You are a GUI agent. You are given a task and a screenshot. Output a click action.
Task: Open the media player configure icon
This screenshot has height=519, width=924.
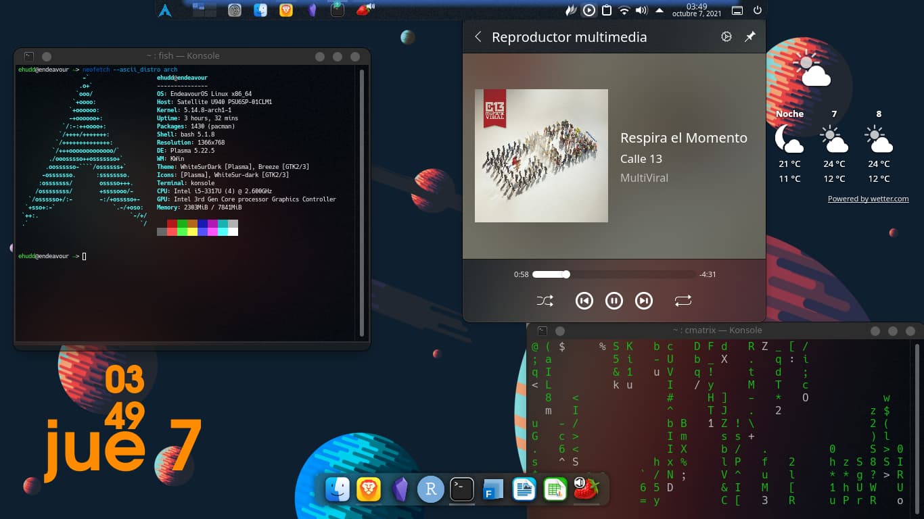pos(726,37)
